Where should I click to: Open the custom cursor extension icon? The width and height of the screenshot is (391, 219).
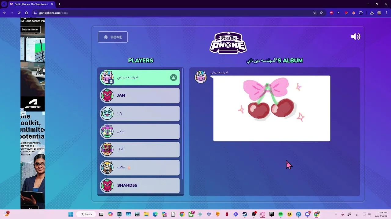pyautogui.click(x=338, y=13)
